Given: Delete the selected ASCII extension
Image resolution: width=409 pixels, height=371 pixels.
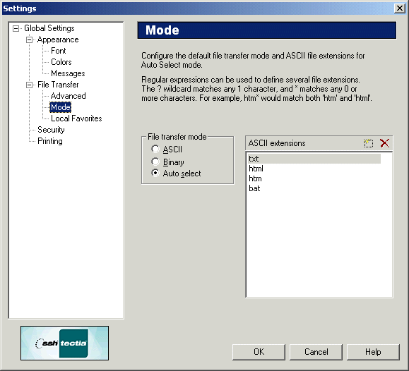Looking at the screenshot, I should pos(384,143).
